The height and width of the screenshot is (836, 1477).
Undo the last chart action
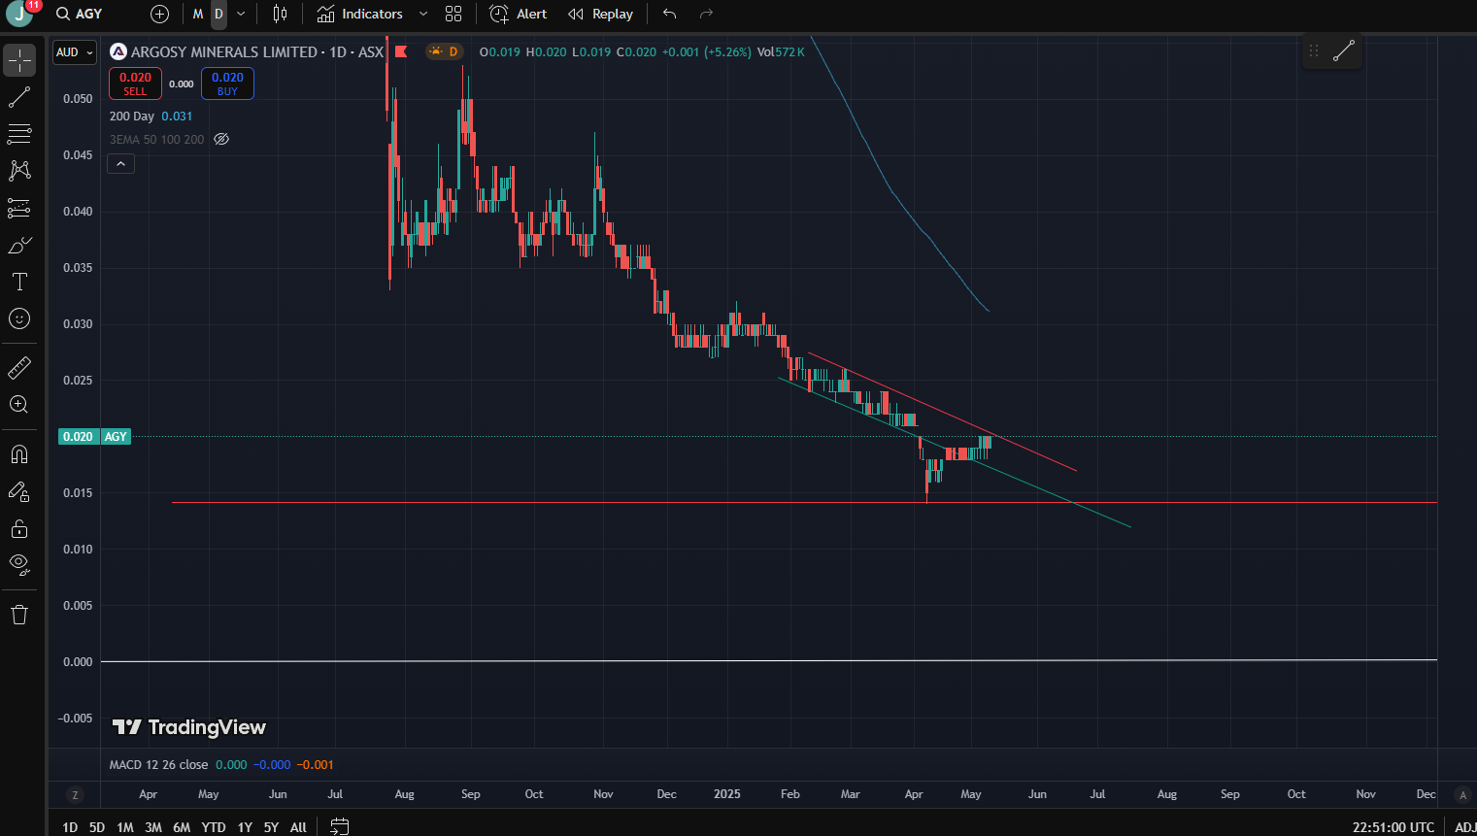pyautogui.click(x=669, y=14)
